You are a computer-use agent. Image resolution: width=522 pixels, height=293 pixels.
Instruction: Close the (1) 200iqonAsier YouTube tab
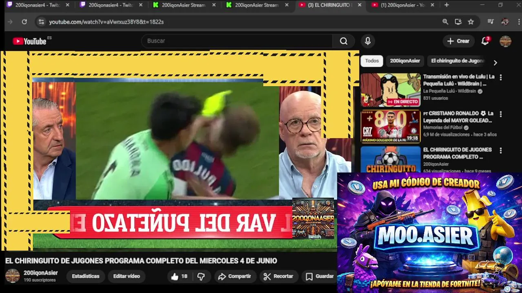click(x=432, y=5)
